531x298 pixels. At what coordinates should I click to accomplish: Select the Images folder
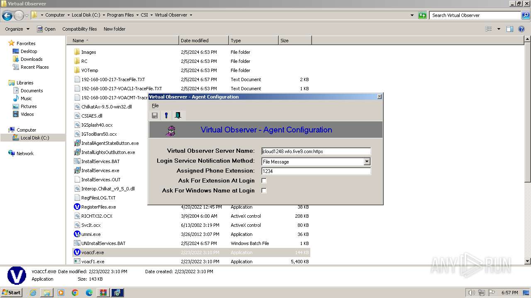coord(88,52)
